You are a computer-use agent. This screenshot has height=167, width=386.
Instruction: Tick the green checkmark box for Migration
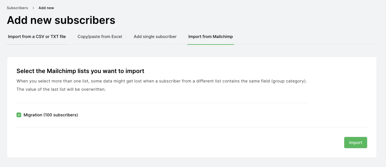point(19,115)
